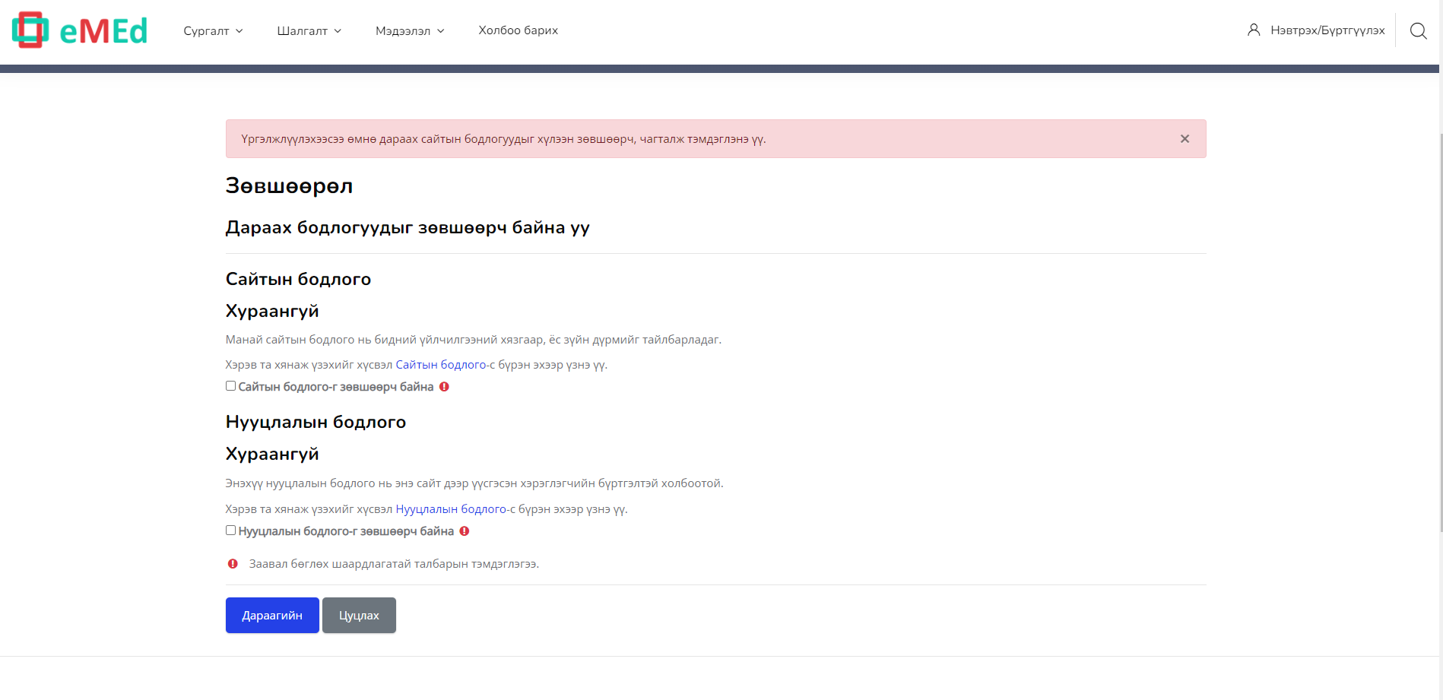Expand the Сургалт dropdown menu
This screenshot has width=1443, height=700.
213,31
